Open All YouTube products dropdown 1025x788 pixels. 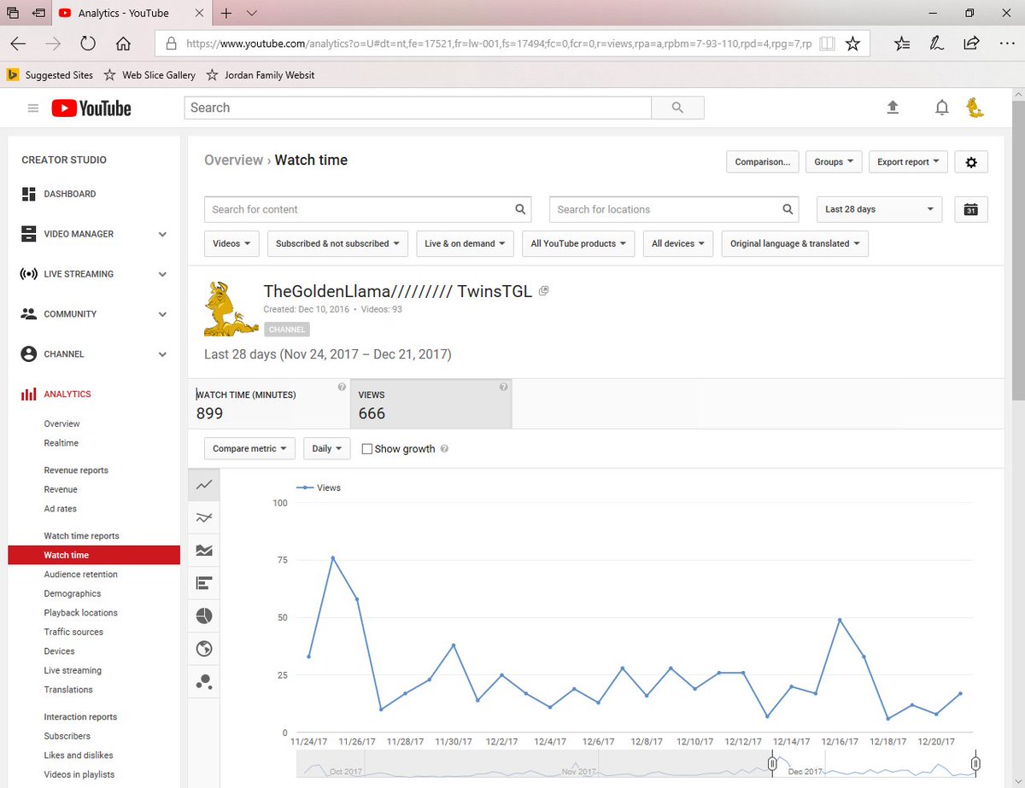(578, 243)
